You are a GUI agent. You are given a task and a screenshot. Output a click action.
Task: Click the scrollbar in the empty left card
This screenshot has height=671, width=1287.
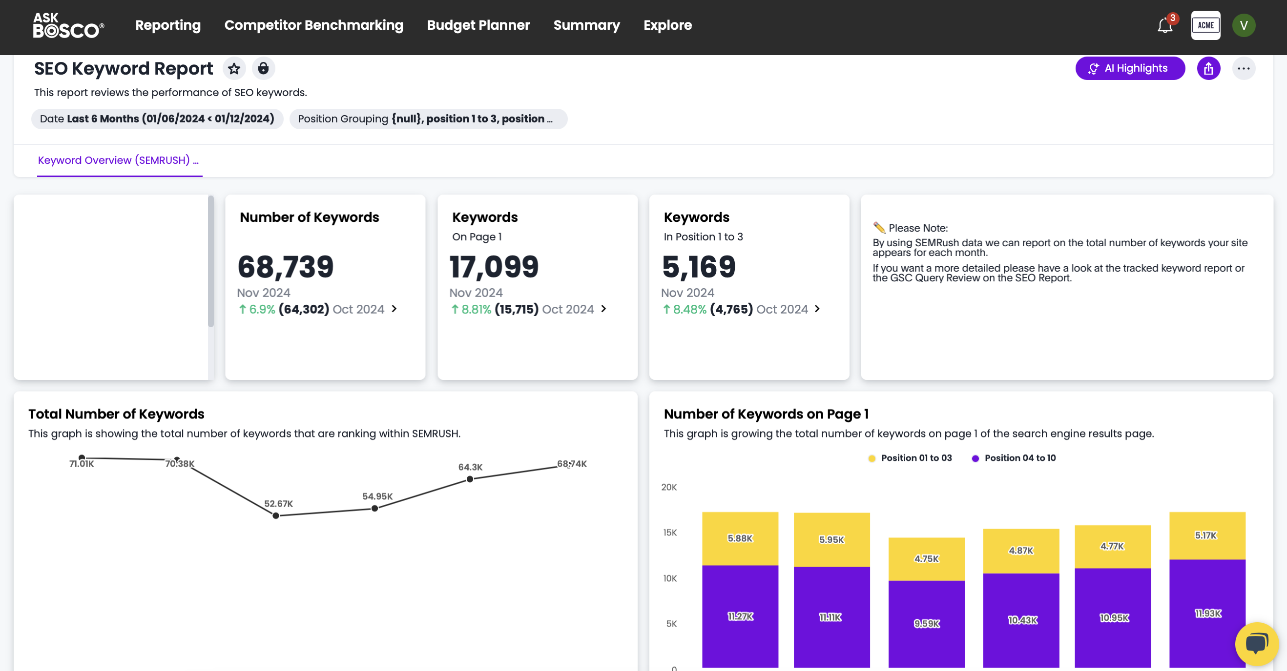[x=211, y=262]
